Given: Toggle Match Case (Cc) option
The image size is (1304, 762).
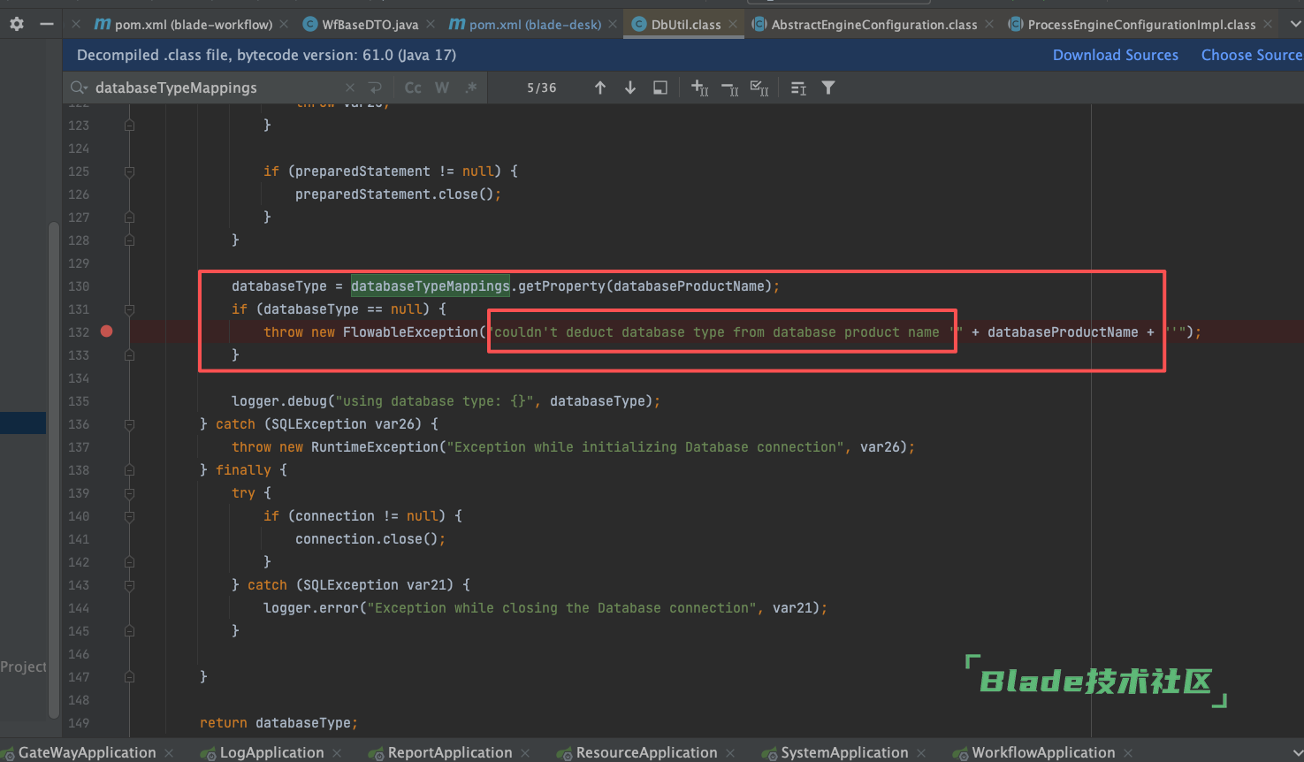Looking at the screenshot, I should point(413,88).
